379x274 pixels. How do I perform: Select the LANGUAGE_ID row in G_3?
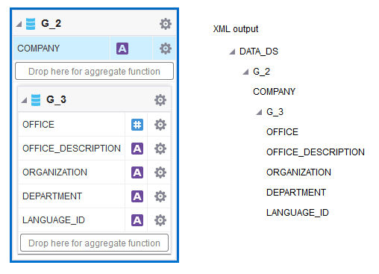coord(95,220)
